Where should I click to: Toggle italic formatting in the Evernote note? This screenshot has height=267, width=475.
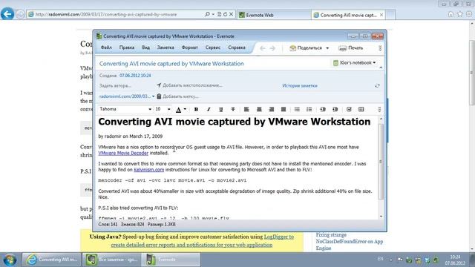(x=209, y=109)
